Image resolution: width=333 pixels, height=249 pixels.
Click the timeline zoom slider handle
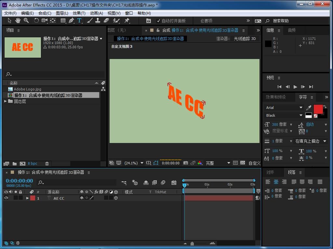[x=192, y=243]
